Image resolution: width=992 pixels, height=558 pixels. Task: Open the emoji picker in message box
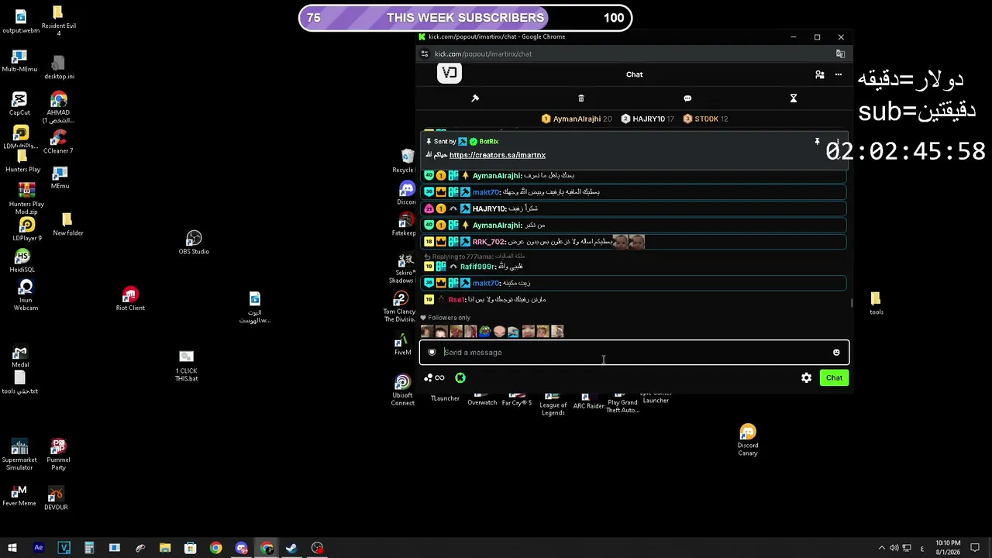tap(836, 353)
